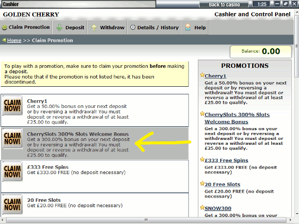The width and height of the screenshot is (299, 224).
Task: Click star icon beside SNOW300 link
Action: pos(202,207)
